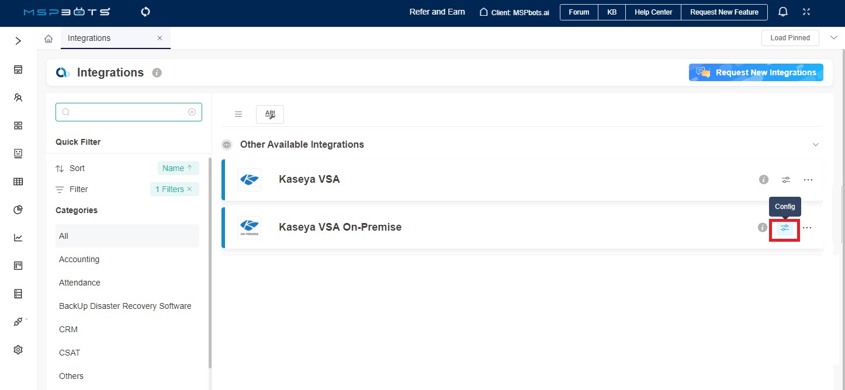Toggle sort by Name ascending
Image resolution: width=845 pixels, height=390 pixels.
tap(178, 168)
